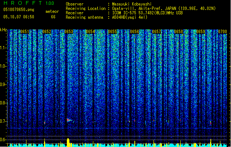Screen dimensions: 231x147
Task: Click the 0.6 kHz axis label
Action: pyautogui.click(x=3, y=140)
